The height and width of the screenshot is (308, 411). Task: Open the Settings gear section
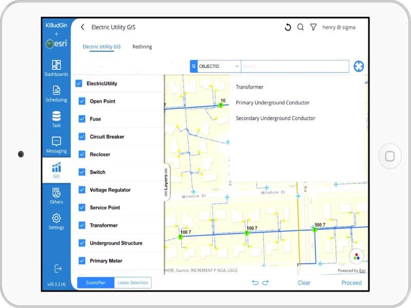(x=57, y=221)
